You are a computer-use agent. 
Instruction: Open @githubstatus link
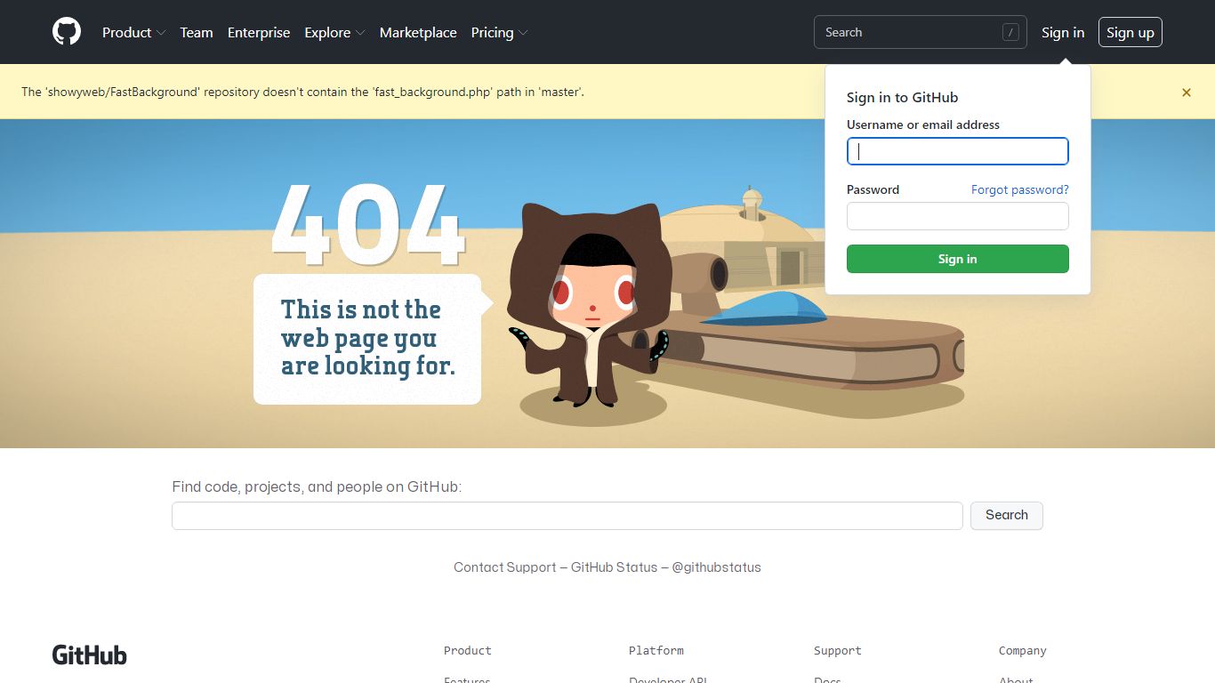click(x=717, y=567)
